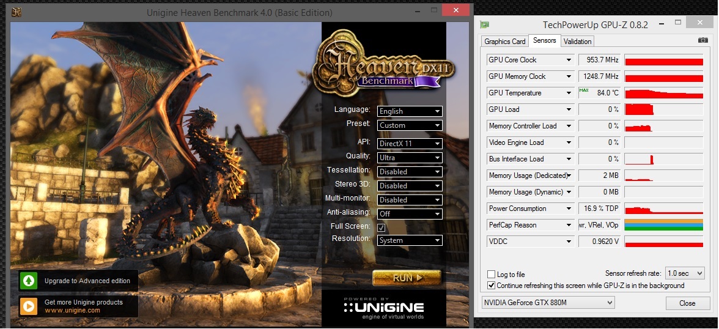Open the GPU Core Clock sensor menu arrow
The image size is (719, 329).
pos(569,60)
